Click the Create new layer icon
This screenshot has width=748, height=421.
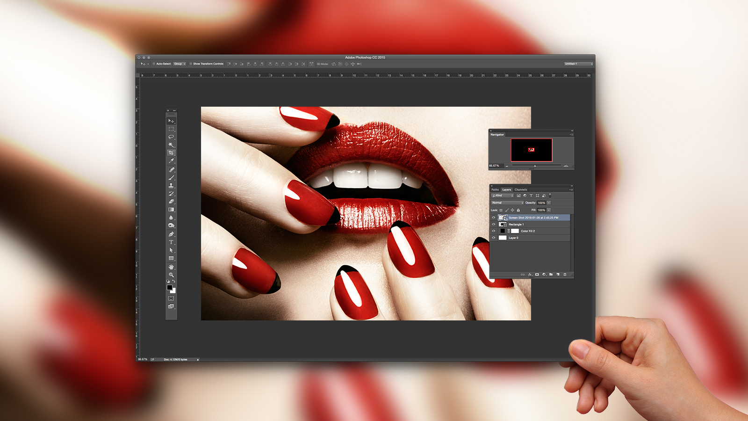[x=558, y=275]
